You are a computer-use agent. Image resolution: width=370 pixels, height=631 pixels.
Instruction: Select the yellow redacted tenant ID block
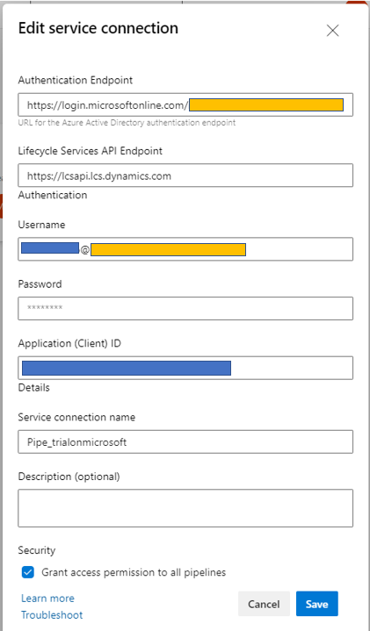click(266, 104)
